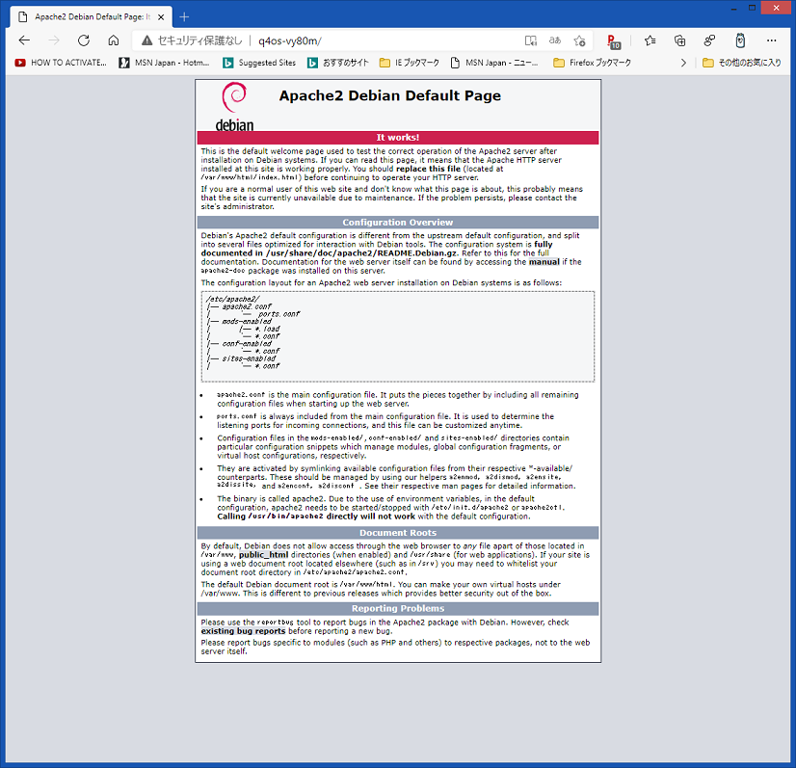Click the 'Document Roots' section header

pyautogui.click(x=398, y=533)
